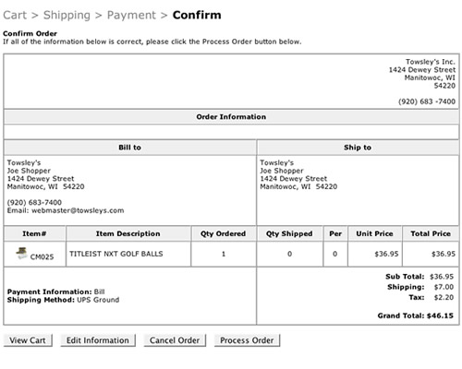
Task: Click the Bill to column header
Action: click(130, 148)
